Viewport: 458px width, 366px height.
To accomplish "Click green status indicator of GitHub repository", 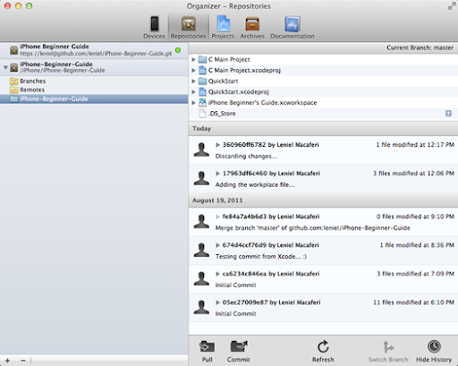I will tap(178, 50).
